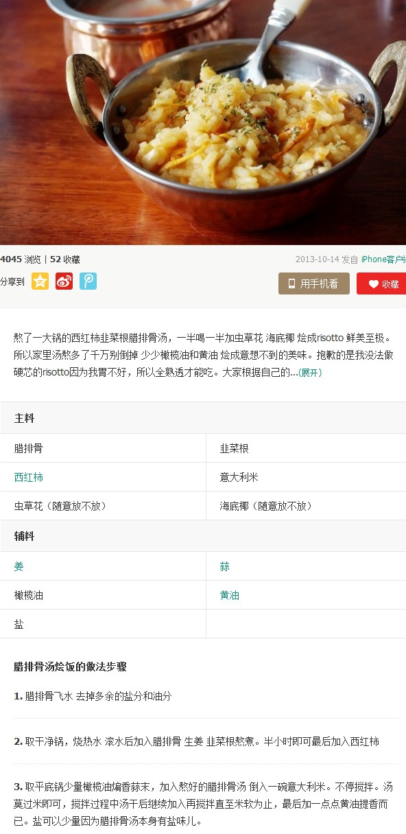Share to QQ Zone star icon
Image resolution: width=406 pixels, height=834 pixels.
click(40, 281)
